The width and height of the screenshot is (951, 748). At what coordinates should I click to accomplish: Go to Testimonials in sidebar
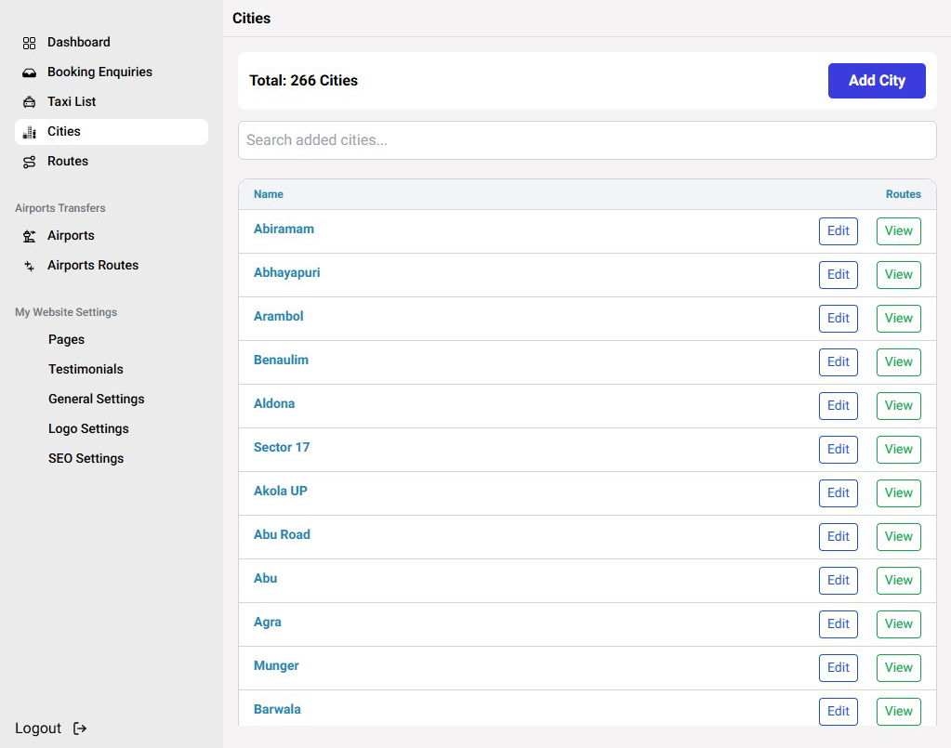[86, 369]
